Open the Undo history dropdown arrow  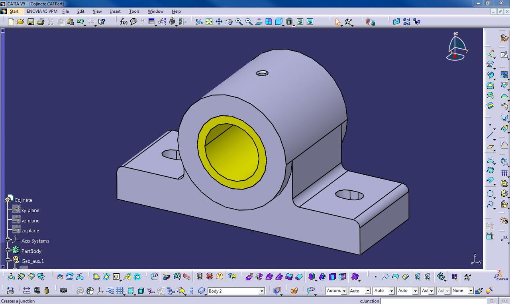(x=85, y=26)
